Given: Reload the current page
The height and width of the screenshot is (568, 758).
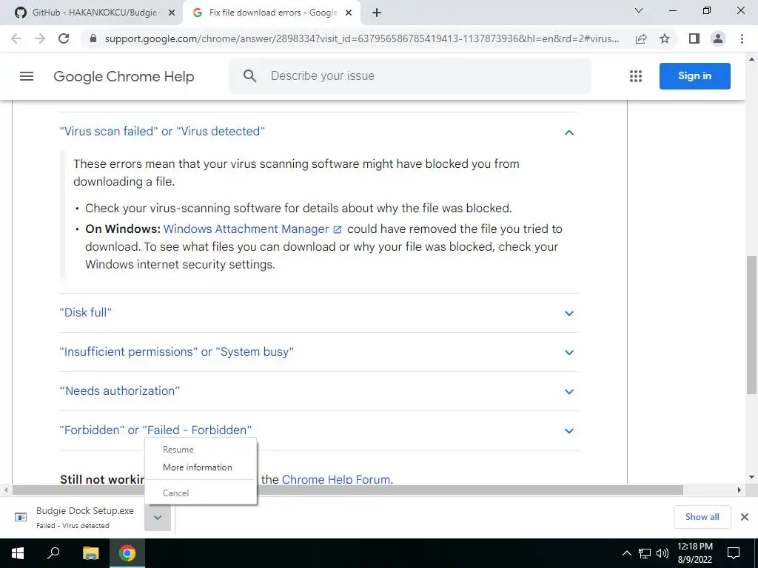Looking at the screenshot, I should click(64, 38).
